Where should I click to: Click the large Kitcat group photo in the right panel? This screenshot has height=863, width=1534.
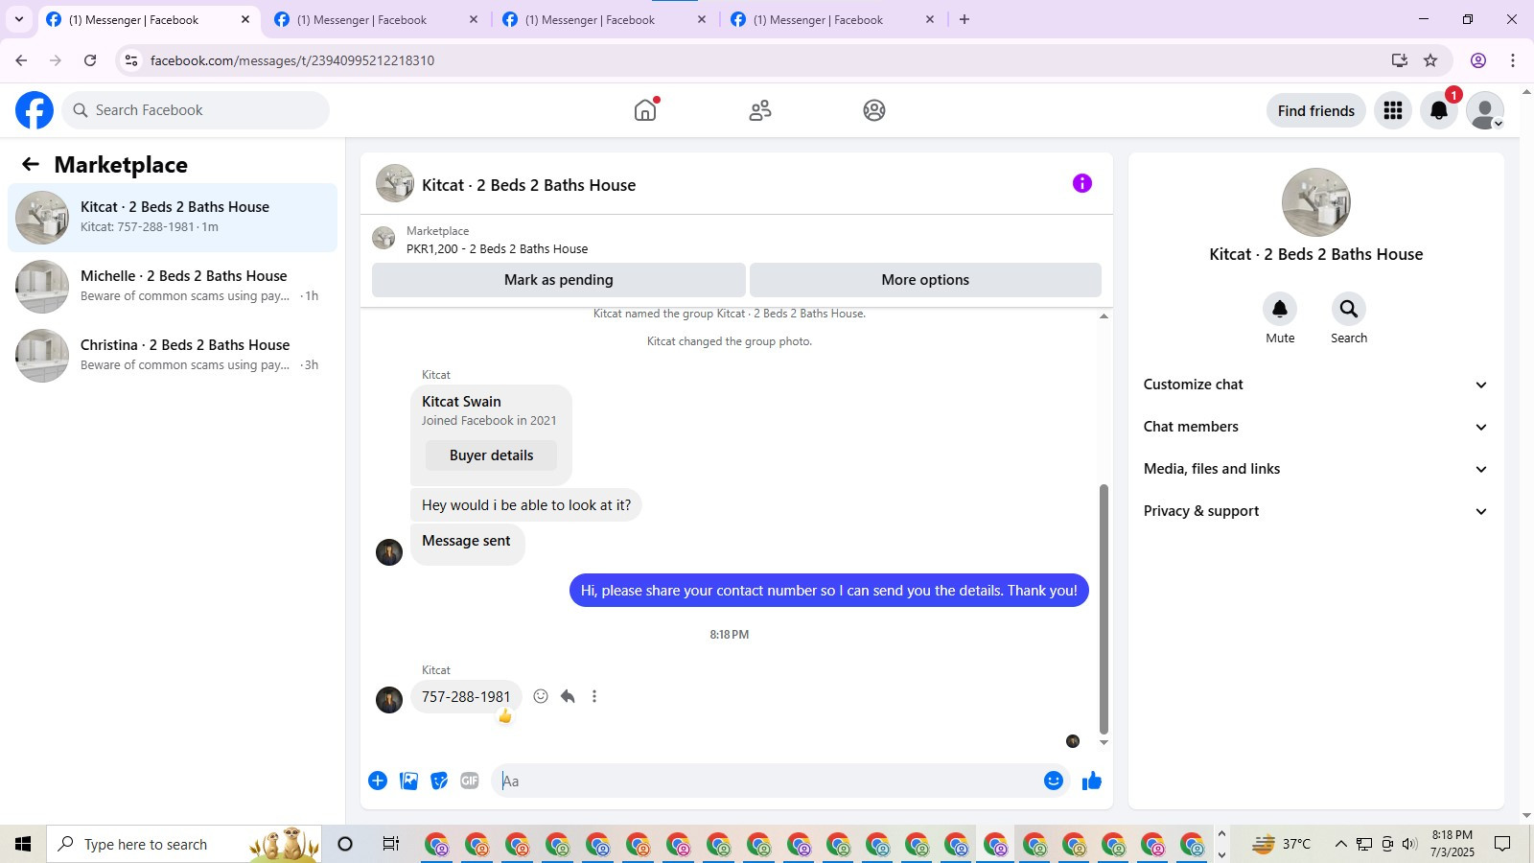click(x=1316, y=202)
